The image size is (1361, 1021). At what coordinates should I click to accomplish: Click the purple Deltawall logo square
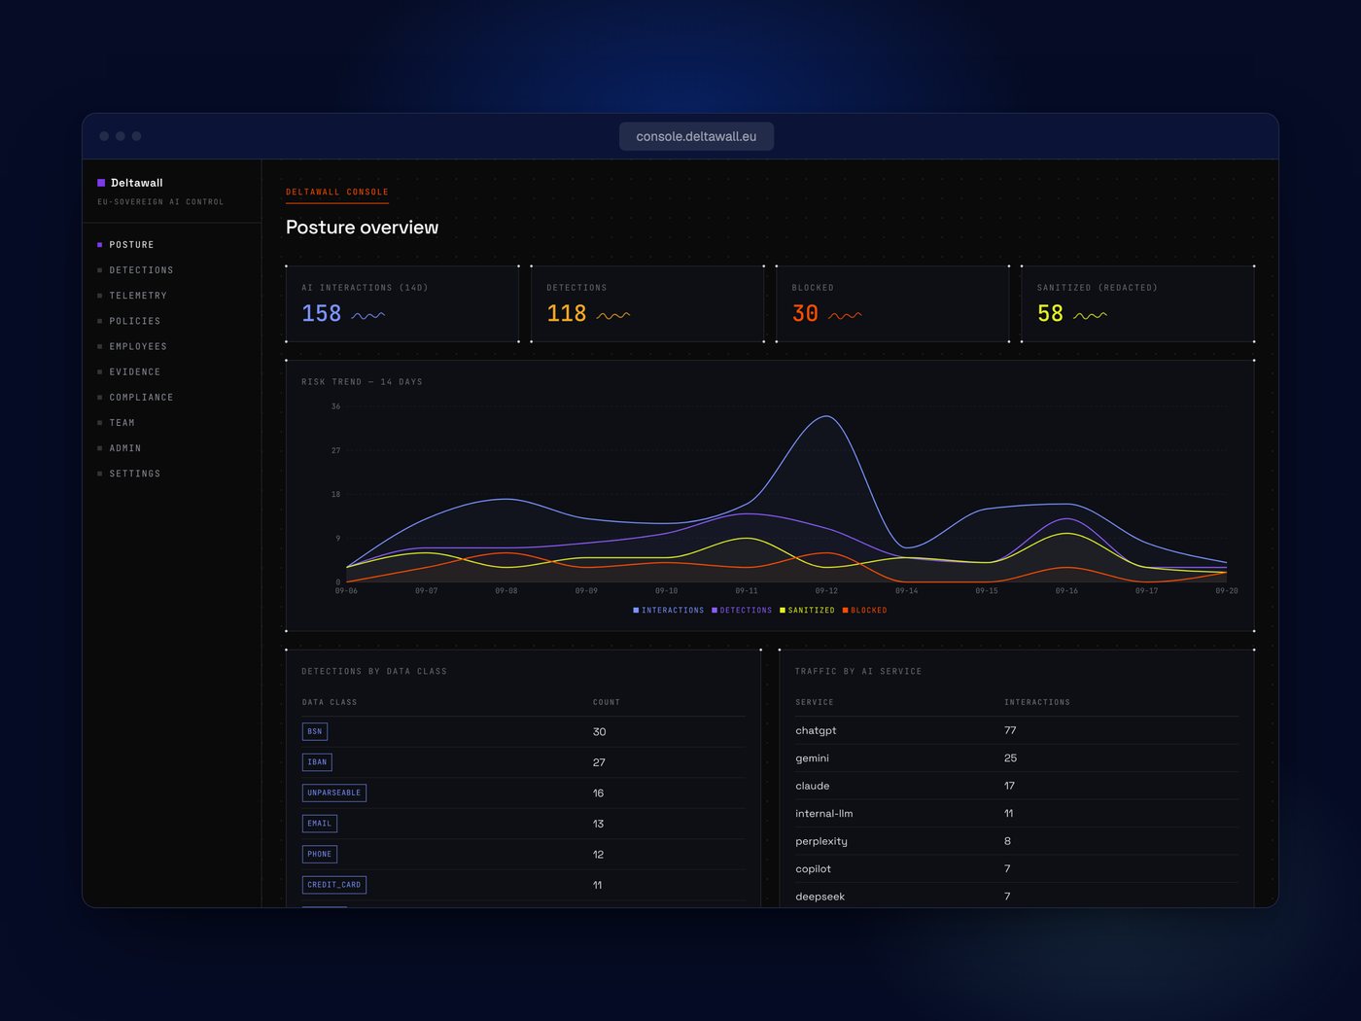[101, 183]
